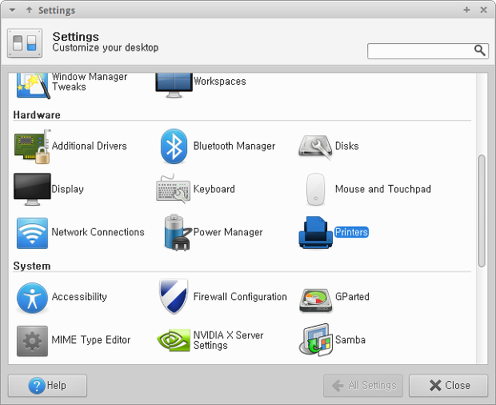This screenshot has width=496, height=405.
Task: Click the vertical scrollbar handle
Action: (482, 211)
